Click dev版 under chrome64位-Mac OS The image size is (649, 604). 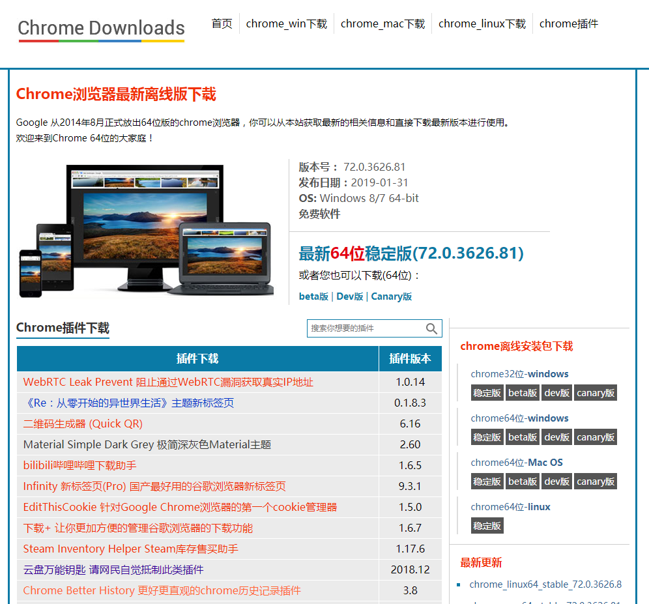(x=556, y=482)
